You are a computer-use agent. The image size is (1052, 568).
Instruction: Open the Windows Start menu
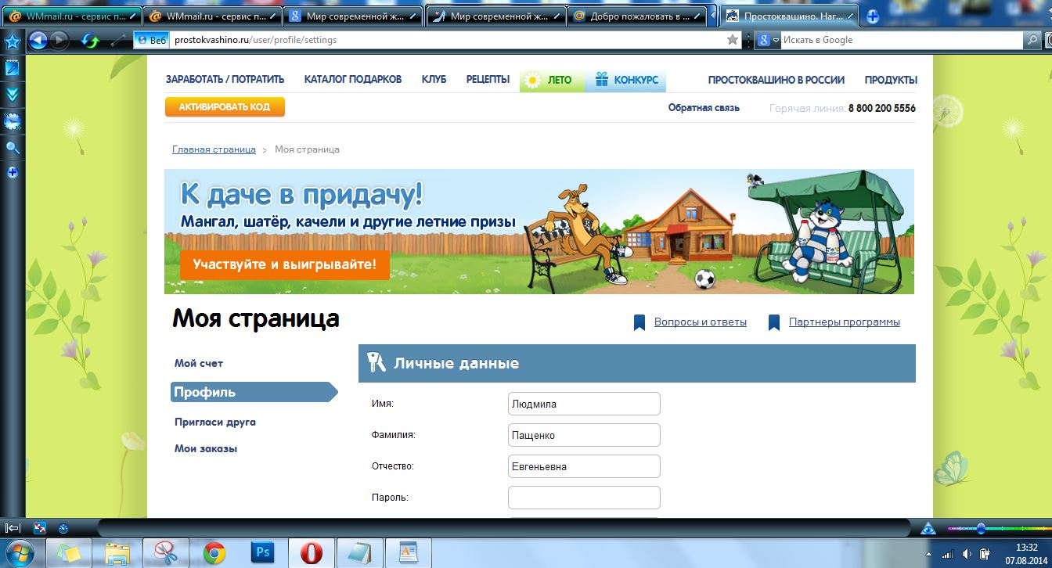click(20, 553)
